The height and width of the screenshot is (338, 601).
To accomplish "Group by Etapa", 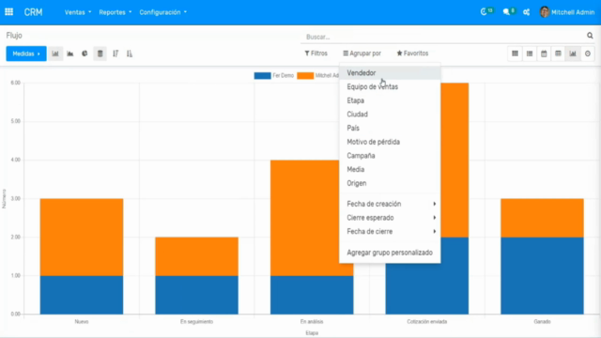I will point(390,100).
